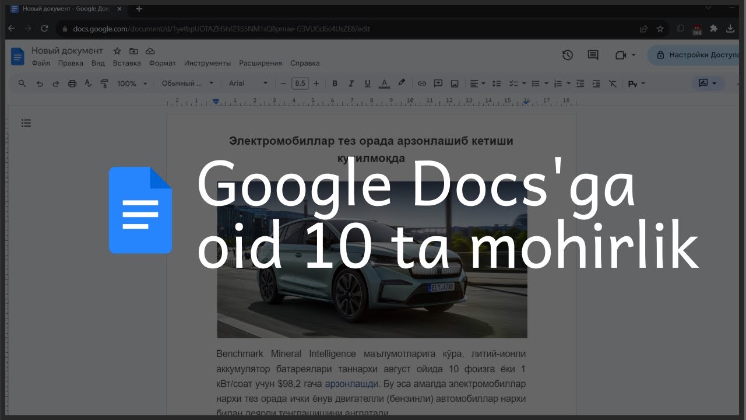Viewport: 746px width, 420px height.
Task: Click the font size field showing 8.5
Action: (300, 83)
